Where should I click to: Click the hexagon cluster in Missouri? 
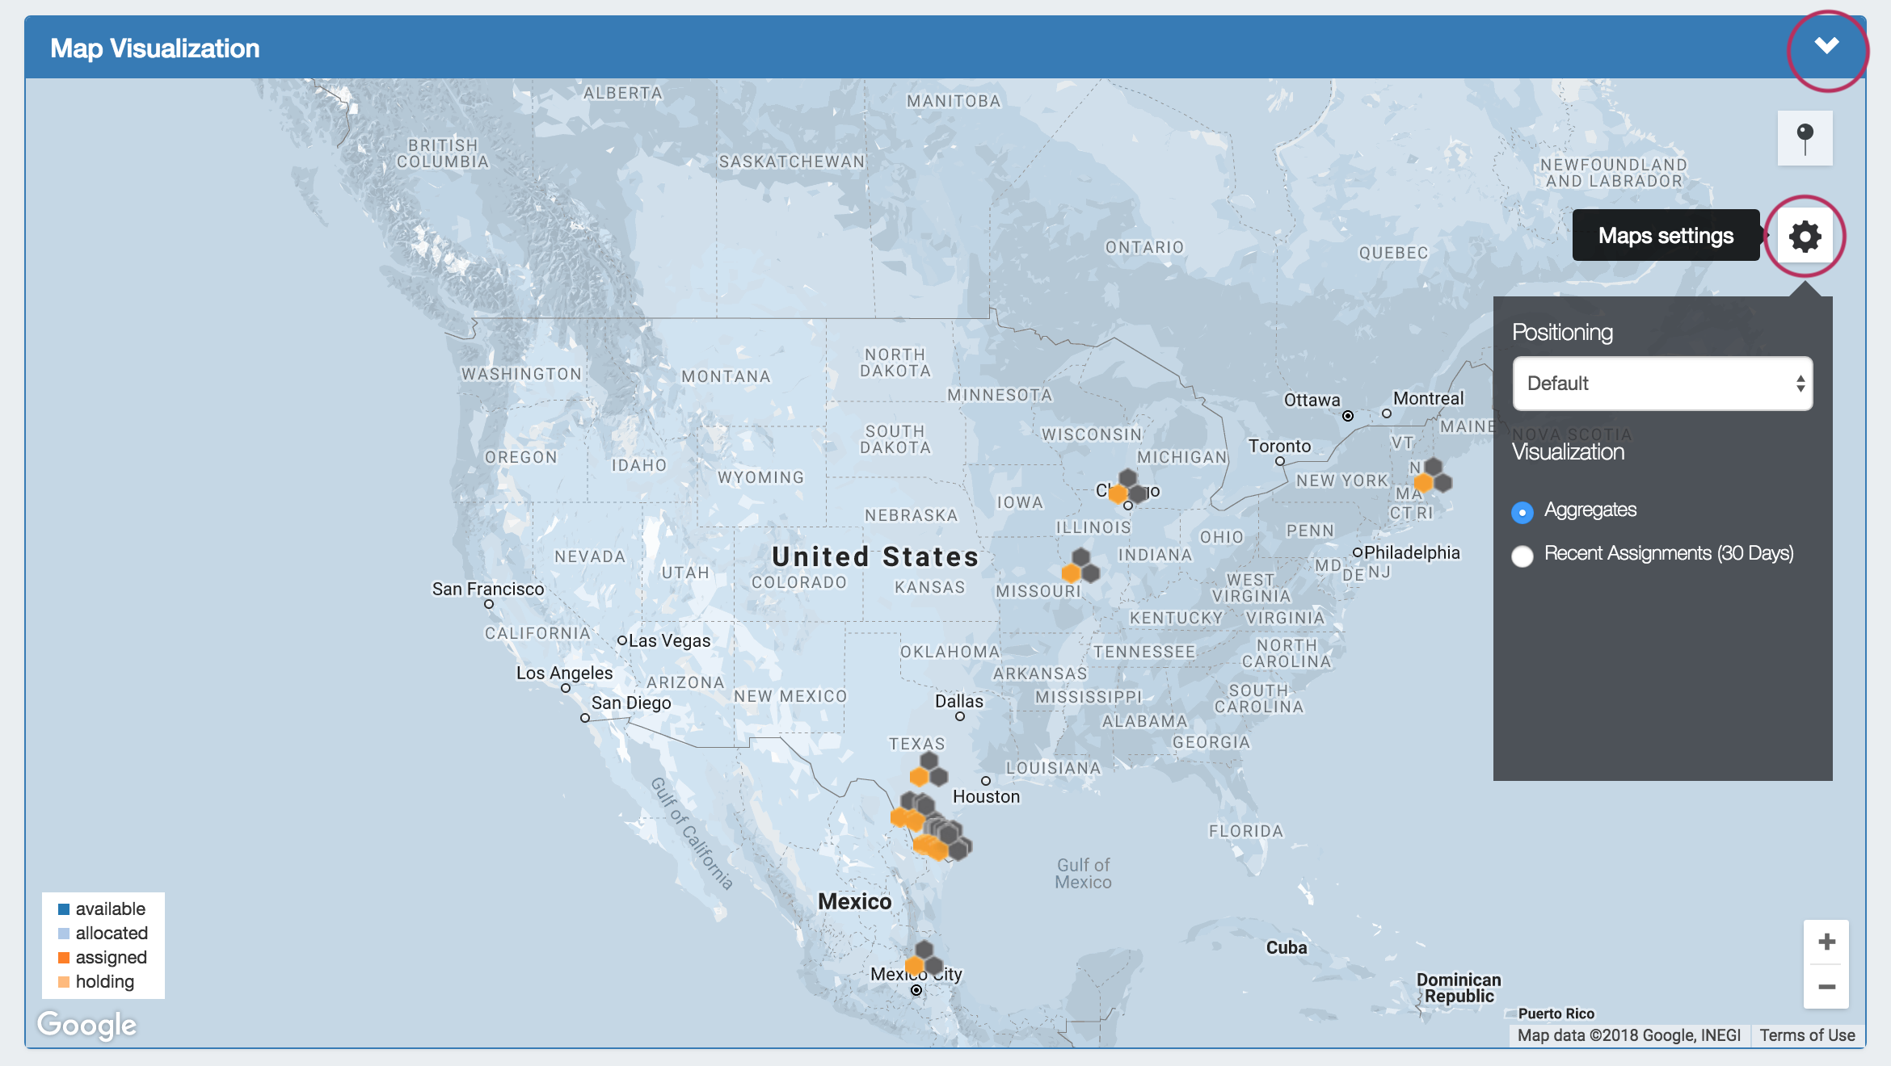1080,566
